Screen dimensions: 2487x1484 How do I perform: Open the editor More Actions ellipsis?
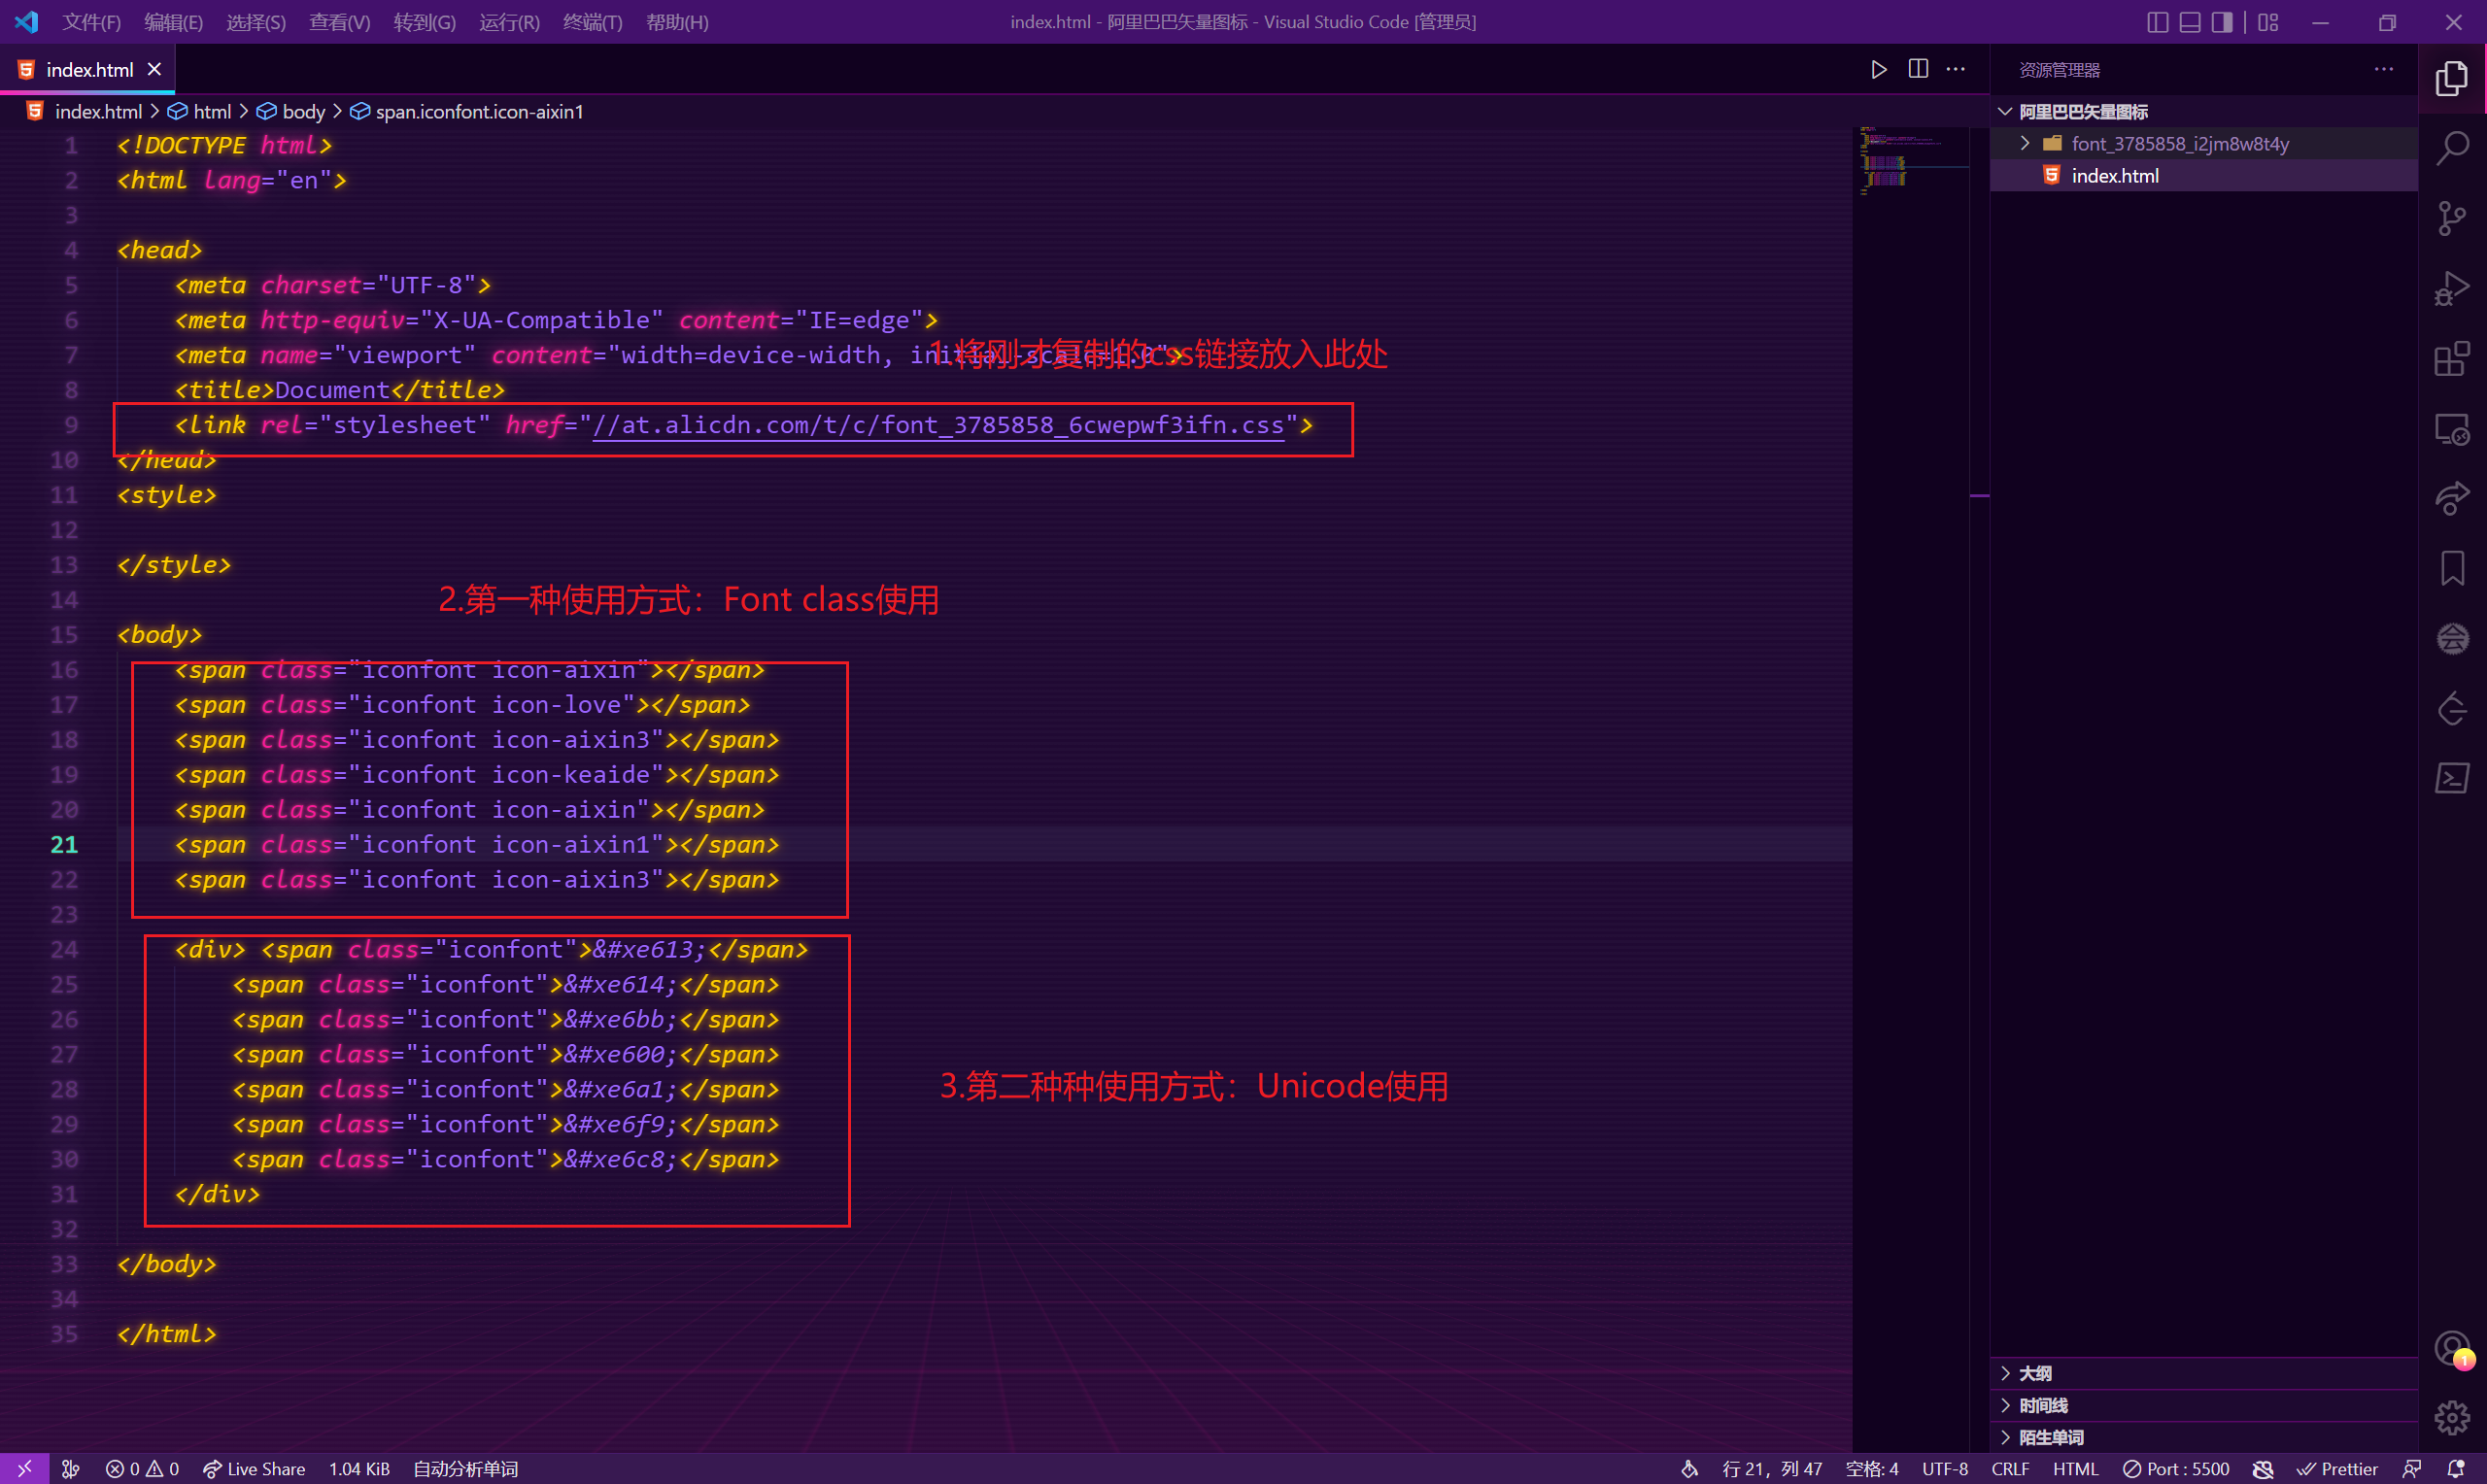tap(1955, 69)
